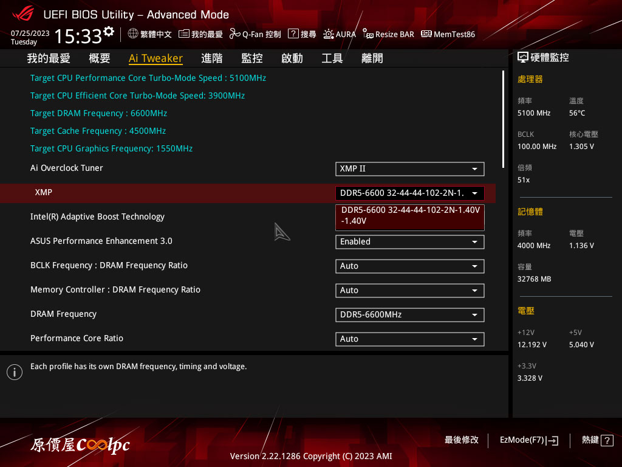622x467 pixels.
Task: Switch to the 工具 tab
Action: [x=332, y=58]
